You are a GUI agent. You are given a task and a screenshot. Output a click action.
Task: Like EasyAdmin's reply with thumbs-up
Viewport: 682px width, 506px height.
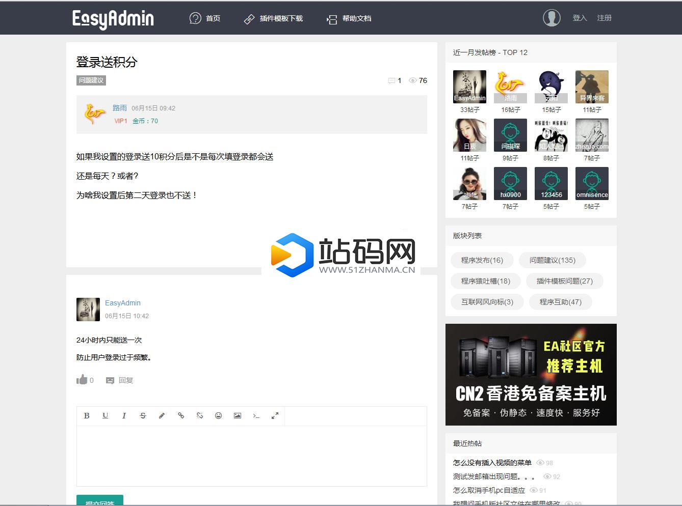click(x=82, y=380)
